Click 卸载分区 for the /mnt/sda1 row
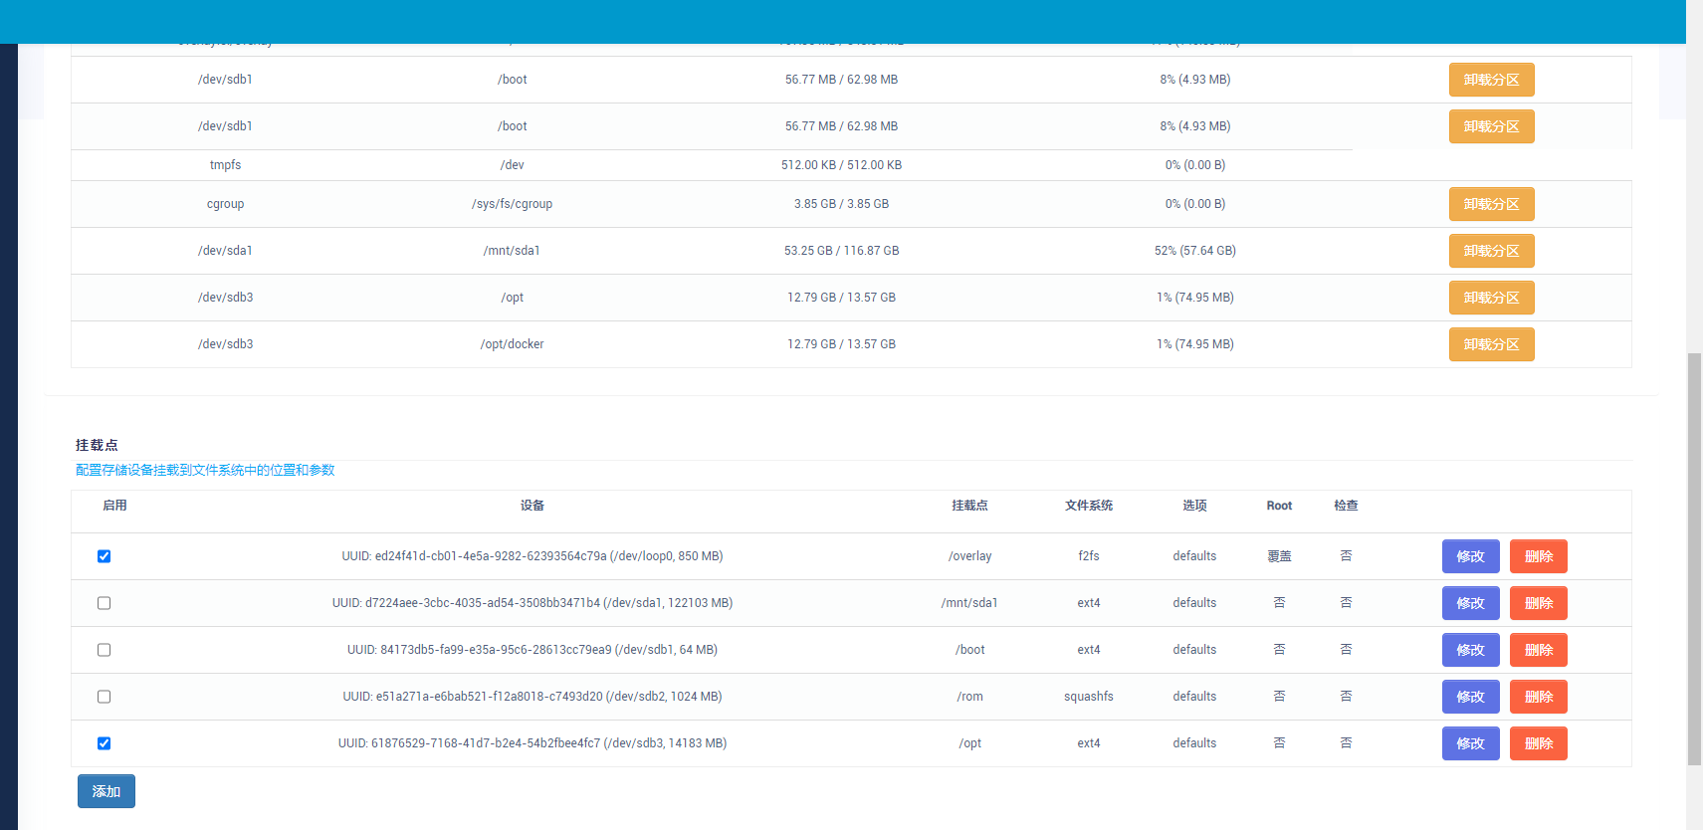 tap(1491, 251)
